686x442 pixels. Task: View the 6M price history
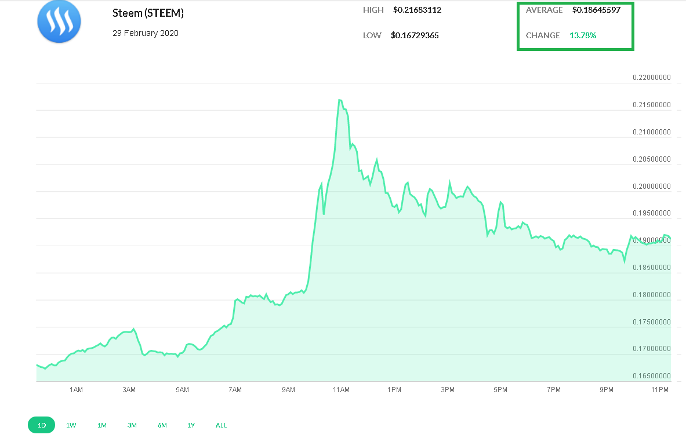tap(162, 425)
